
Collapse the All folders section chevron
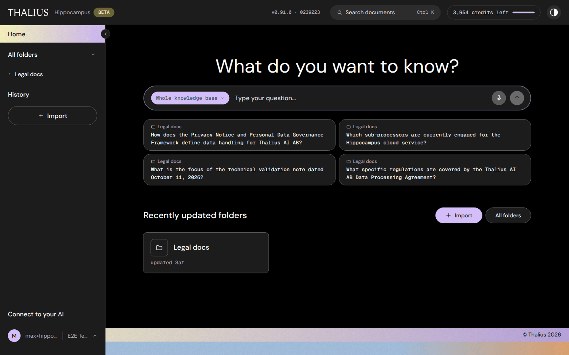point(93,54)
